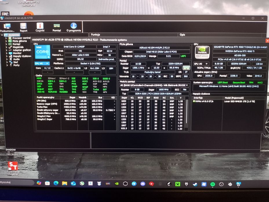This screenshot has height=202, width=269.
Task: Open Steam from the taskbar
Action: point(195,184)
